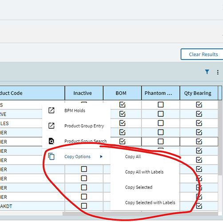The image size is (223, 222).
Task: Select Copy Selected option
Action: (x=139, y=187)
